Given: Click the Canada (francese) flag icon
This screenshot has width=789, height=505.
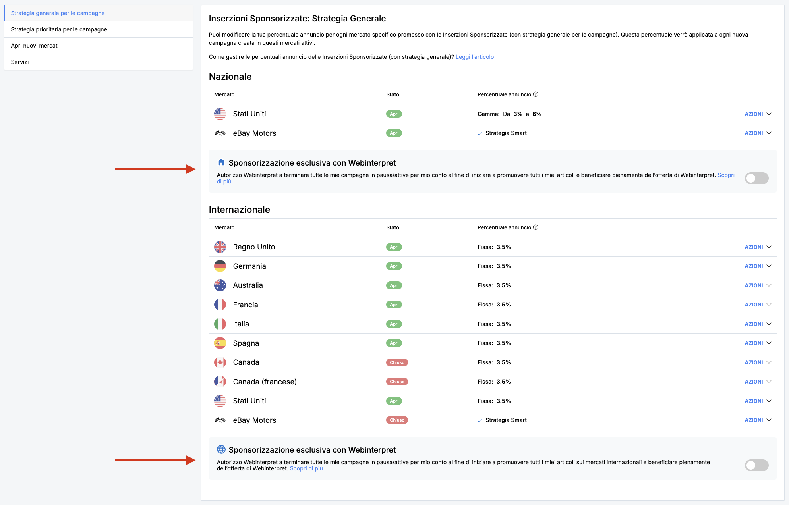Looking at the screenshot, I should [x=220, y=382].
